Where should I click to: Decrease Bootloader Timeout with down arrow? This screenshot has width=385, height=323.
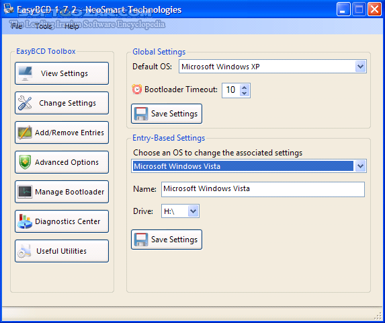(244, 94)
